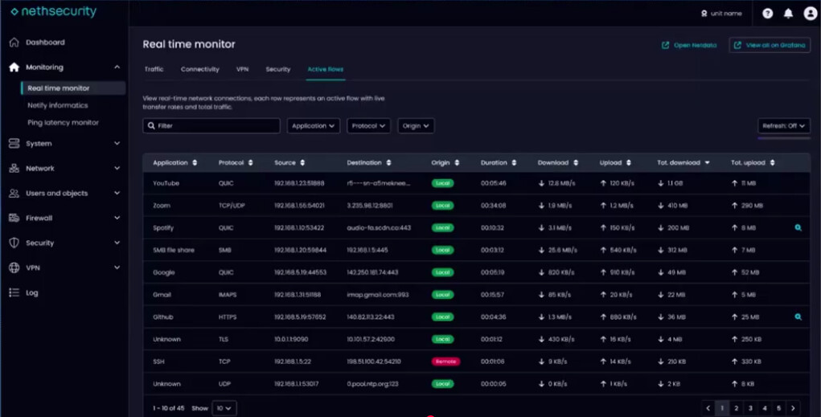
Task: Click the View all on Grafana button
Action: [x=770, y=45]
